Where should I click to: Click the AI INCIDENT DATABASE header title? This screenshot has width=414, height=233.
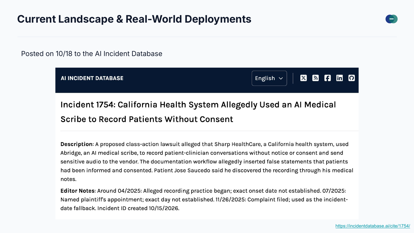(92, 78)
